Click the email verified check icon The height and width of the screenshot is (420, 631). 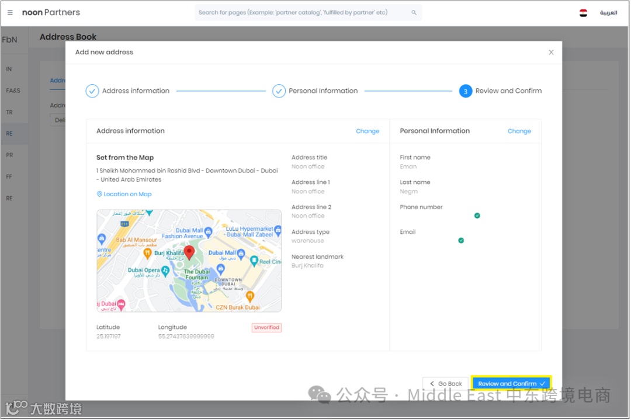click(x=461, y=241)
